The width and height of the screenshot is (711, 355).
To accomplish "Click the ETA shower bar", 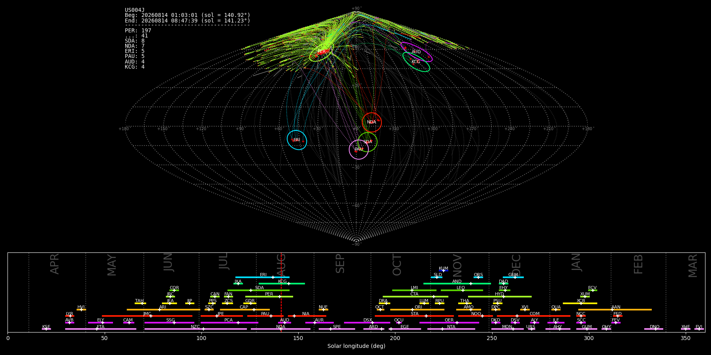I will click(101, 329).
